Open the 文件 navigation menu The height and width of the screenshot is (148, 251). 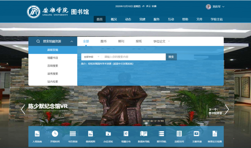(x=199, y=19)
